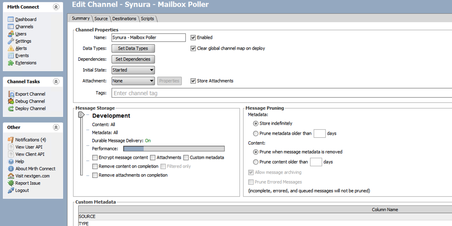Collapse the Channel Tasks panel
Image resolution: width=452 pixels, height=226 pixels.
[56, 81]
